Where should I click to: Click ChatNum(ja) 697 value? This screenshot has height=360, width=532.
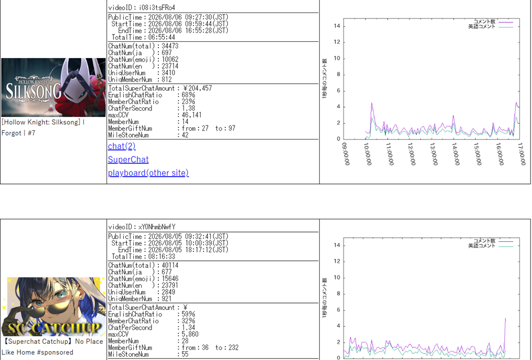[x=167, y=53]
